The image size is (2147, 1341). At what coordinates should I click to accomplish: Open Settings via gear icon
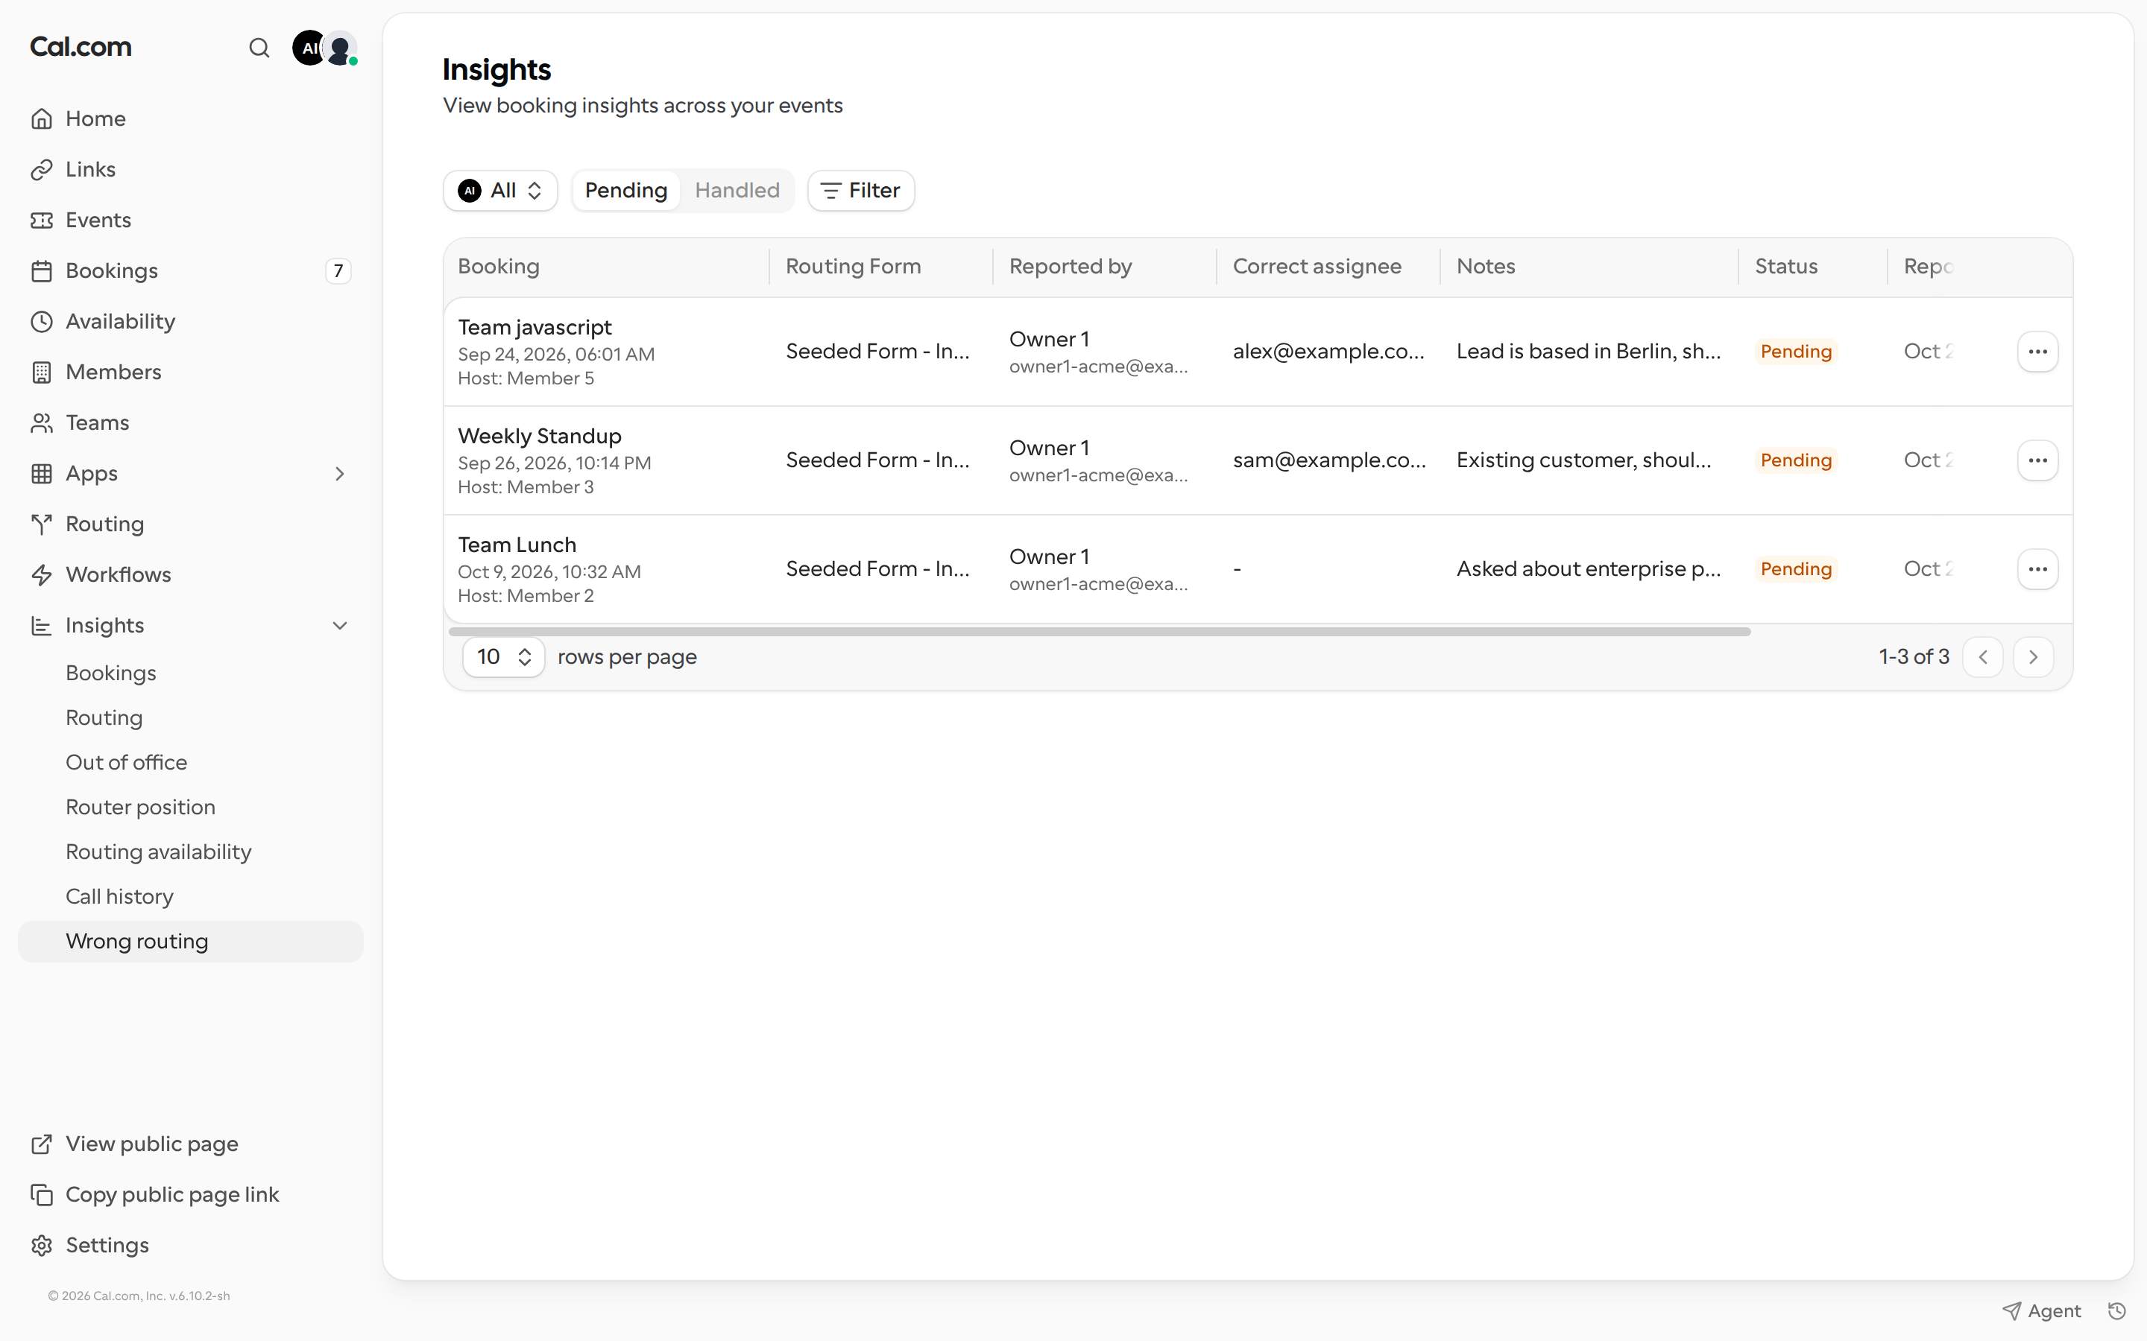point(42,1245)
